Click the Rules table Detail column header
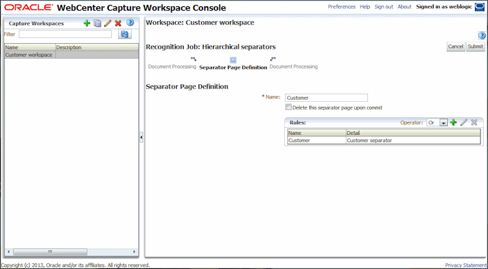Viewport: 488px width, 269px height. click(413, 133)
